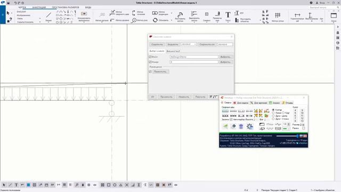
Task: Click the blue gear settings icon in plugin
Action: click(x=250, y=126)
